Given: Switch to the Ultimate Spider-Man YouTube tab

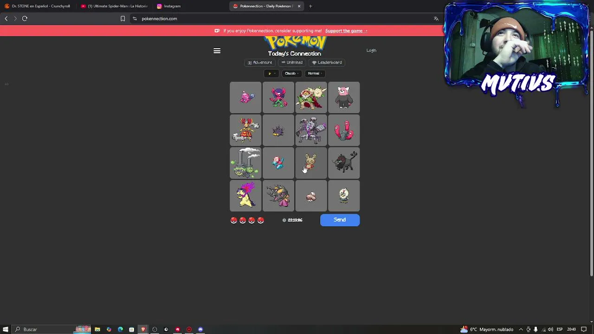Looking at the screenshot, I should tap(114, 6).
